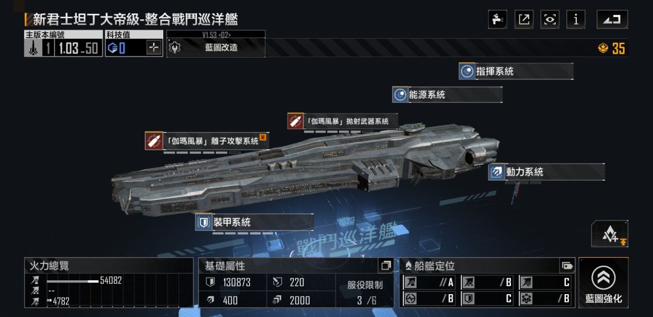Open 「伽瑪風暴」拋射武器系統 weapon module

[342, 121]
